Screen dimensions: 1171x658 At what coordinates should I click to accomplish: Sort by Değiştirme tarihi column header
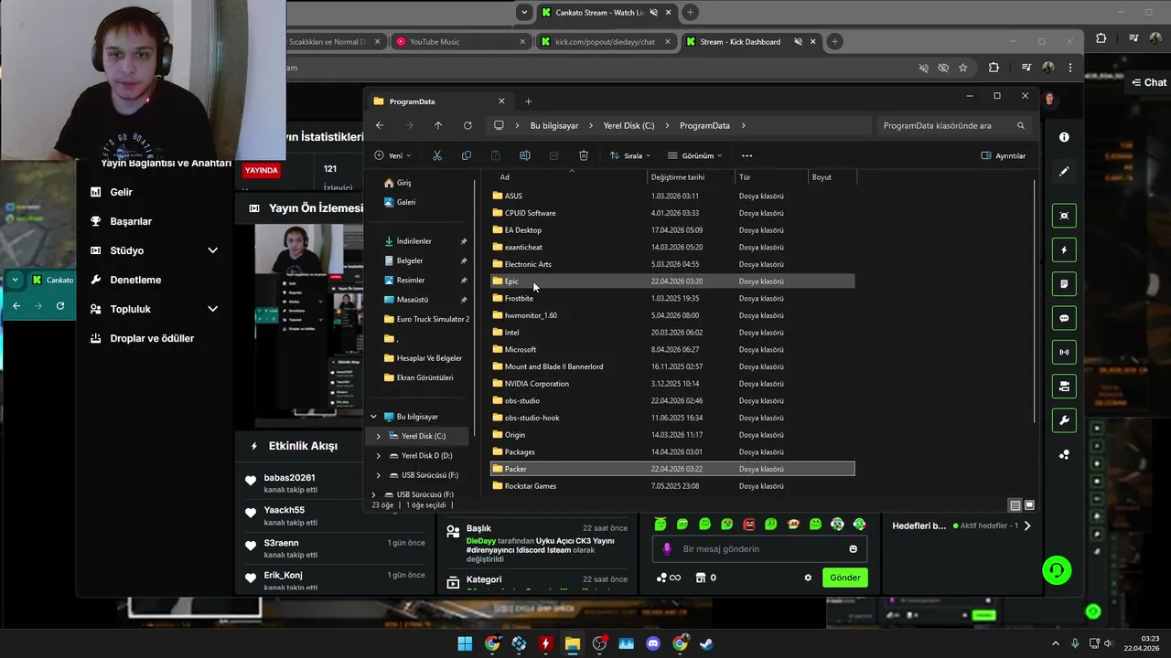coord(692,177)
